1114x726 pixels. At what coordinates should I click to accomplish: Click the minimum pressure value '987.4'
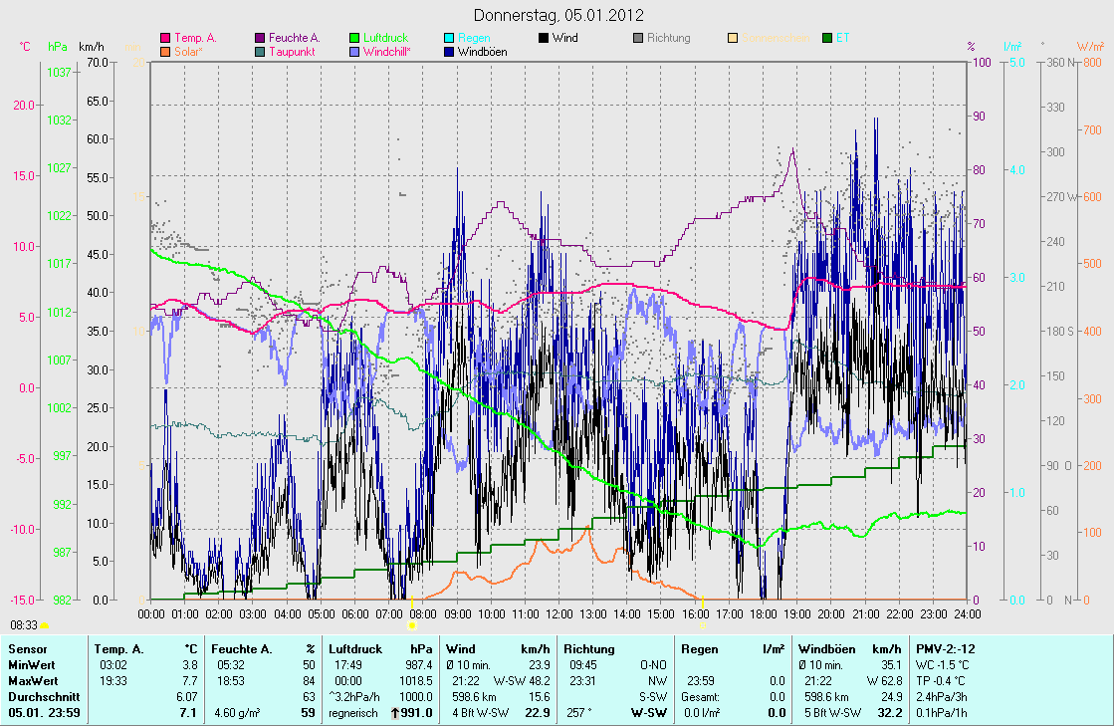pyautogui.click(x=418, y=665)
